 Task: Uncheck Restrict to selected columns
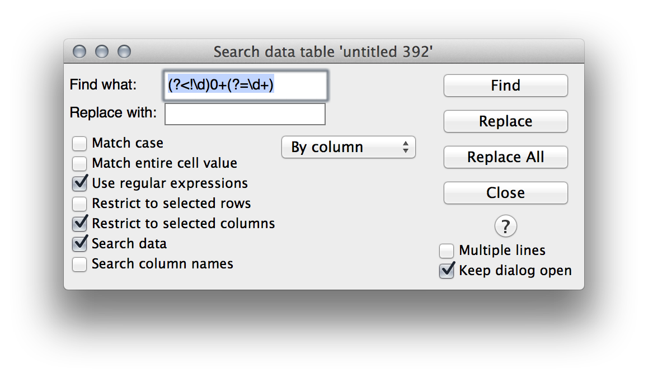tap(80, 224)
